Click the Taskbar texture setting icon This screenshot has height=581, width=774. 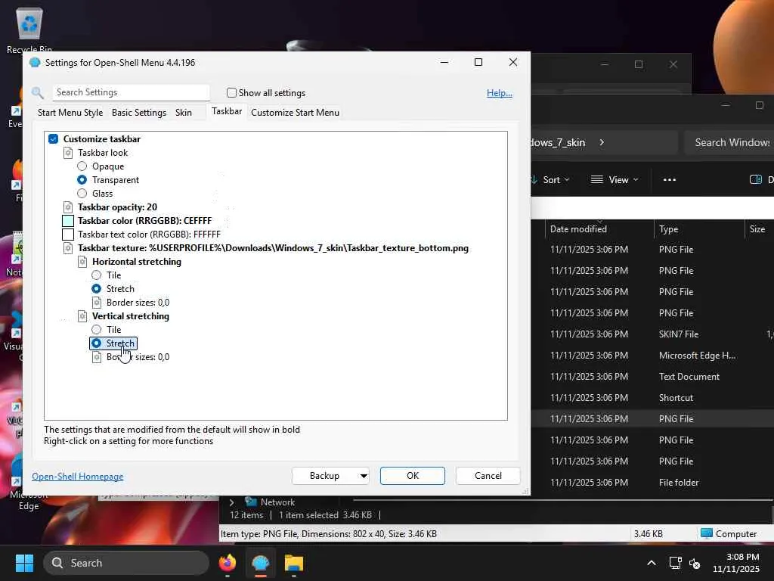[68, 248]
